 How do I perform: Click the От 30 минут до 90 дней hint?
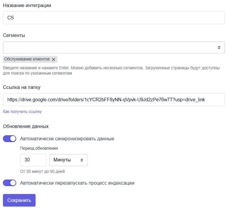coord(42,171)
